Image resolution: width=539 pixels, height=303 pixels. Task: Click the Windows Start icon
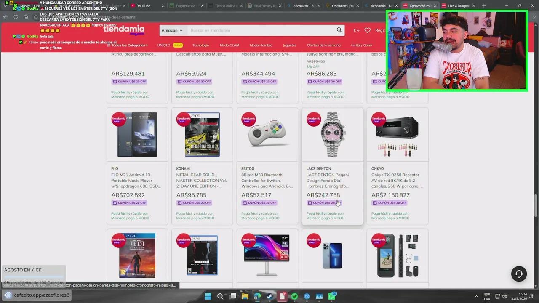tap(208, 296)
